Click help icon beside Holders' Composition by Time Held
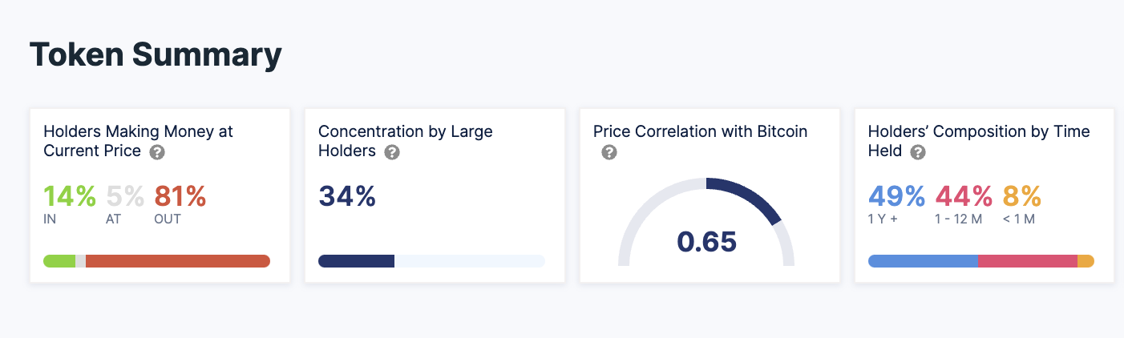The height and width of the screenshot is (338, 1124). [x=918, y=151]
